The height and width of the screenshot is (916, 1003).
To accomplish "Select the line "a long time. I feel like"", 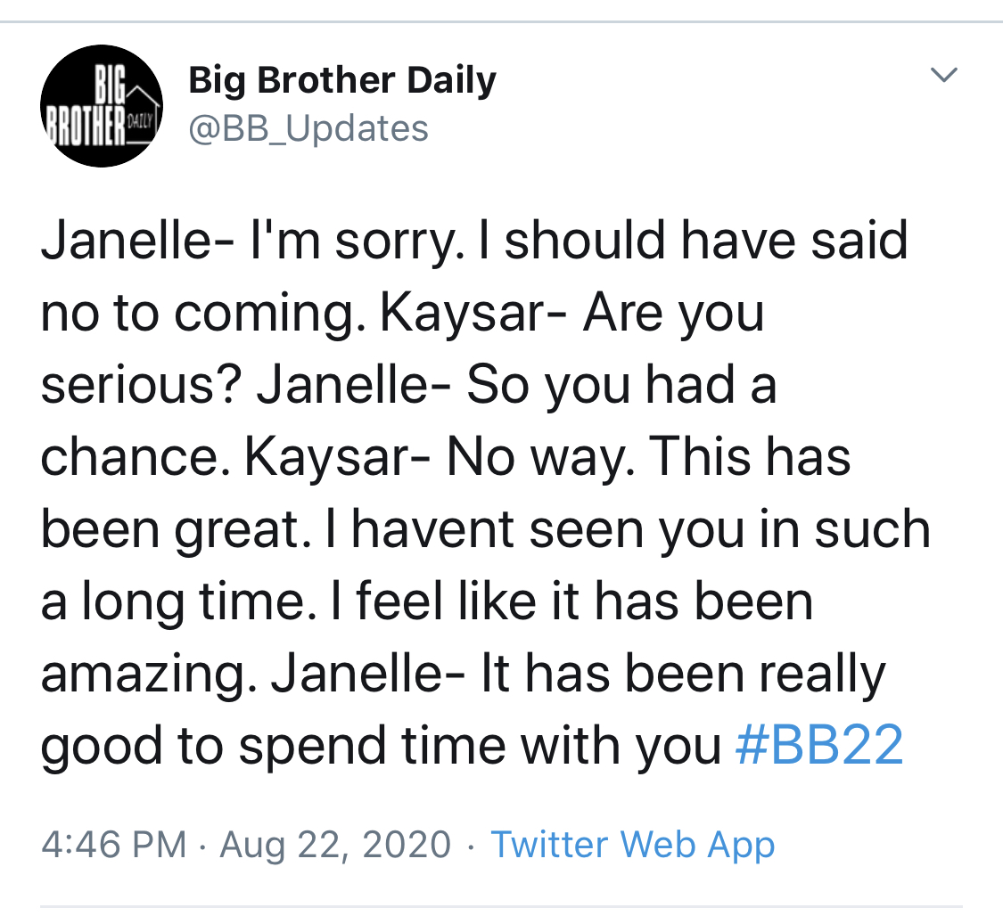I will point(427,601).
